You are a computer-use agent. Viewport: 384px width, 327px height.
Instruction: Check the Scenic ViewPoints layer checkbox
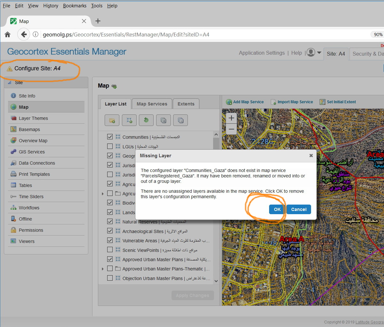[110, 250]
